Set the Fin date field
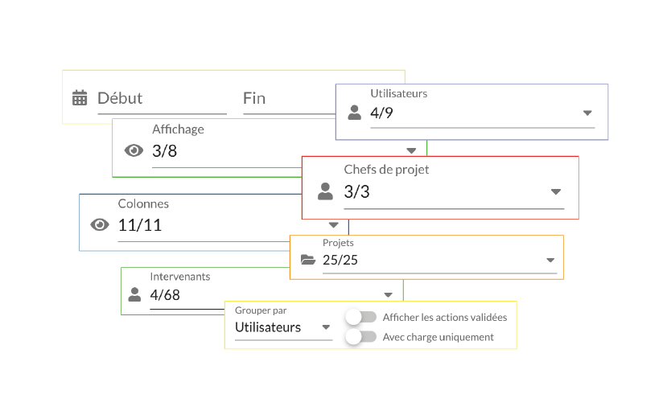The height and width of the screenshot is (419, 671). pos(290,99)
